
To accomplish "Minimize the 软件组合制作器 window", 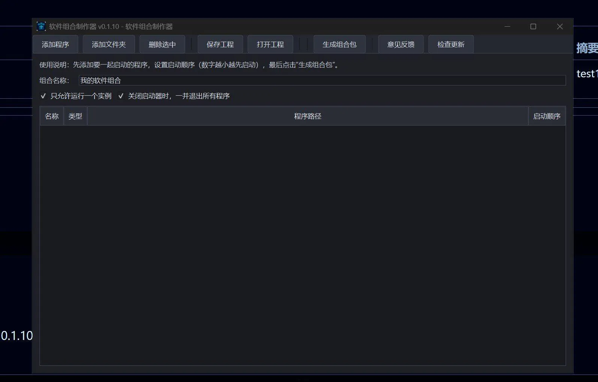I will click(507, 27).
